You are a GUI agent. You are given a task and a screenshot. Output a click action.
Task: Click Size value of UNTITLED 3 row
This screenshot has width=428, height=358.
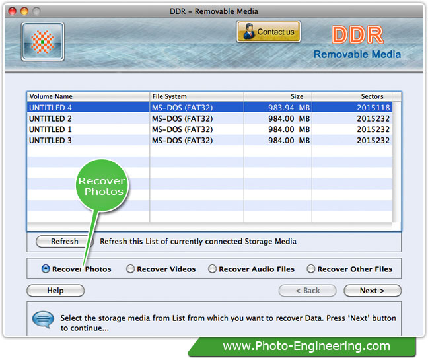(278, 140)
